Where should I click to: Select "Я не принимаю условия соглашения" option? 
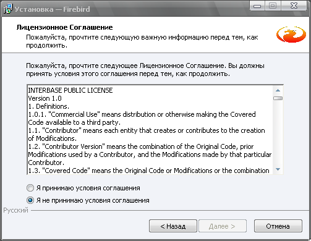30,200
